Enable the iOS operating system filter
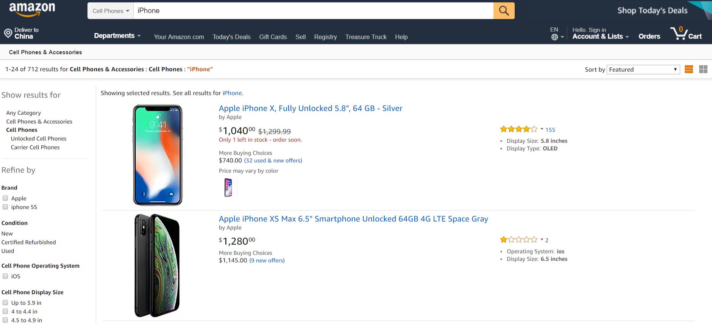The image size is (712, 324). point(5,276)
